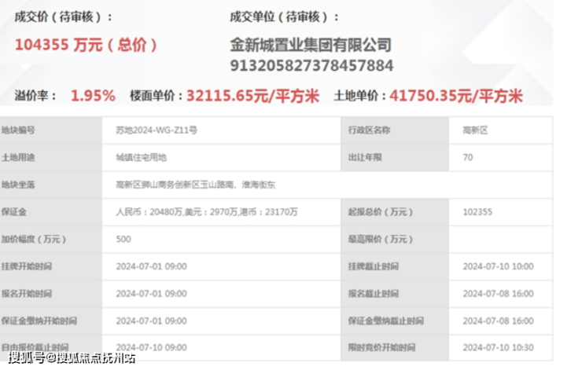Click the 保证金 header cell

click(x=51, y=212)
